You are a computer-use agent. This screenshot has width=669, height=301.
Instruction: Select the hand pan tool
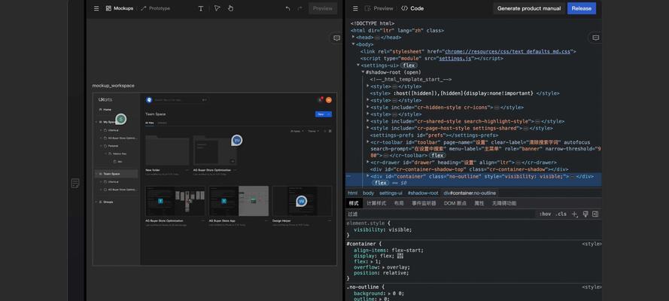coord(230,8)
